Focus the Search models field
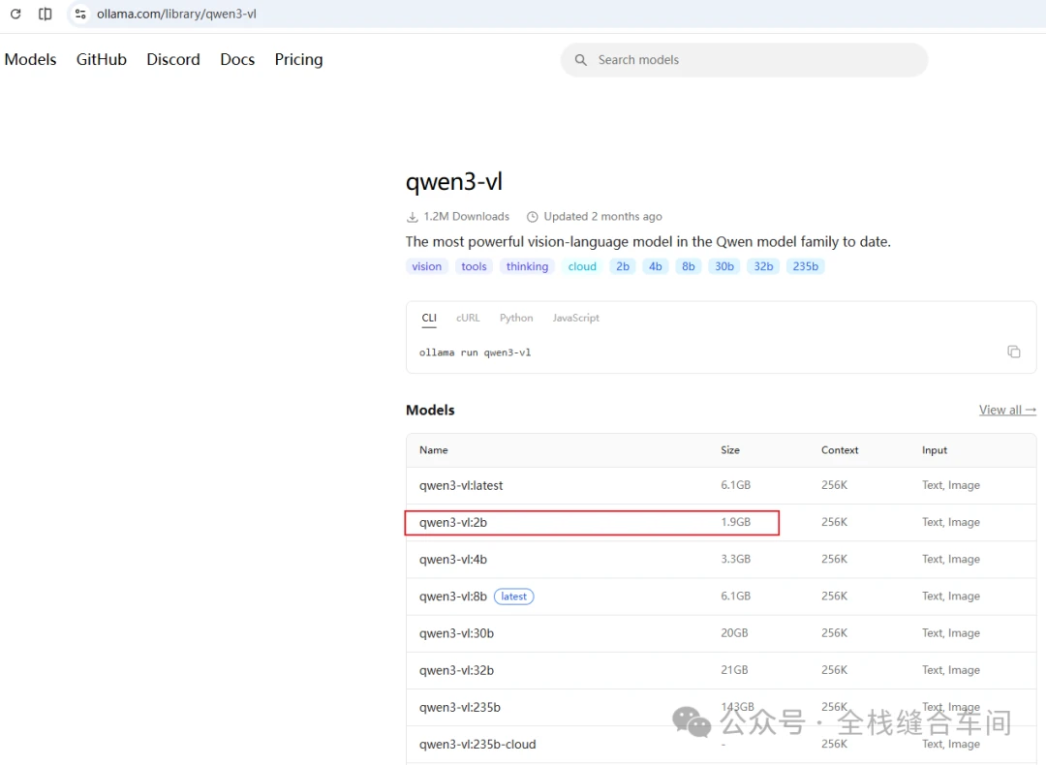This screenshot has width=1046, height=765. (744, 60)
